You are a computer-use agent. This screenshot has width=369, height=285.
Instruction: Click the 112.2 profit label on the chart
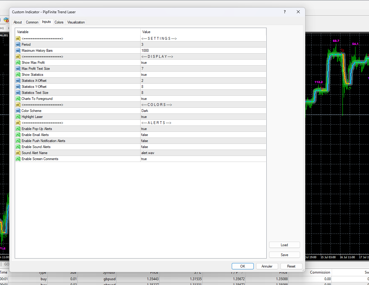tap(319, 82)
